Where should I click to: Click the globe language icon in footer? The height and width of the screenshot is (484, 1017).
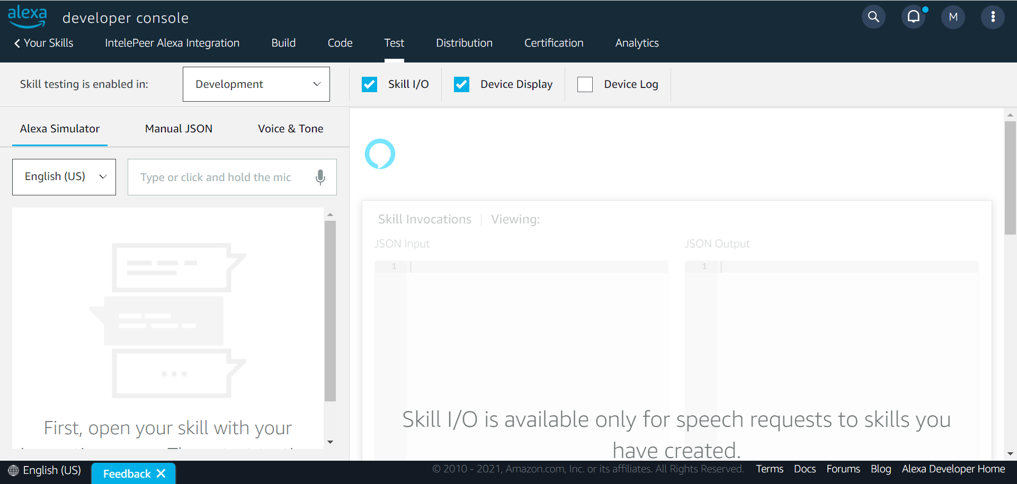point(13,470)
